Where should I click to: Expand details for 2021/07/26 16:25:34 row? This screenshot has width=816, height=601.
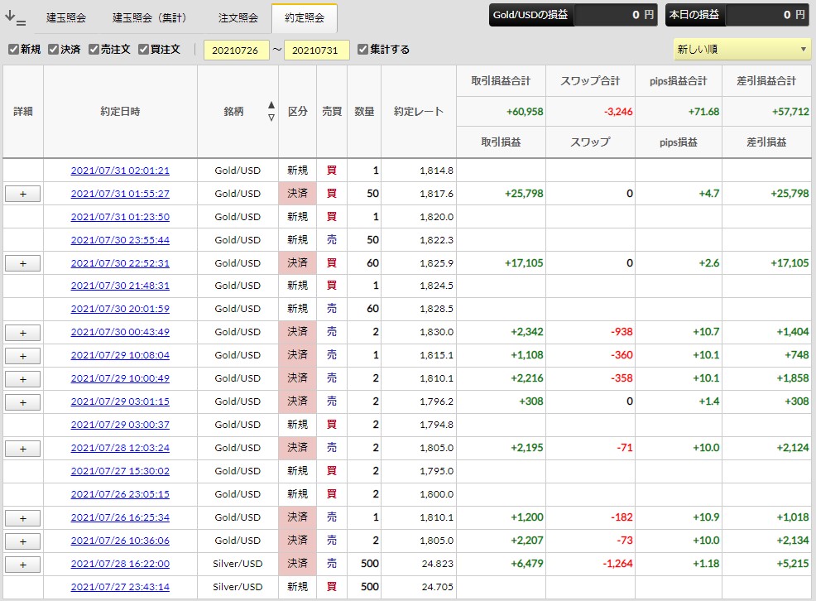23,519
